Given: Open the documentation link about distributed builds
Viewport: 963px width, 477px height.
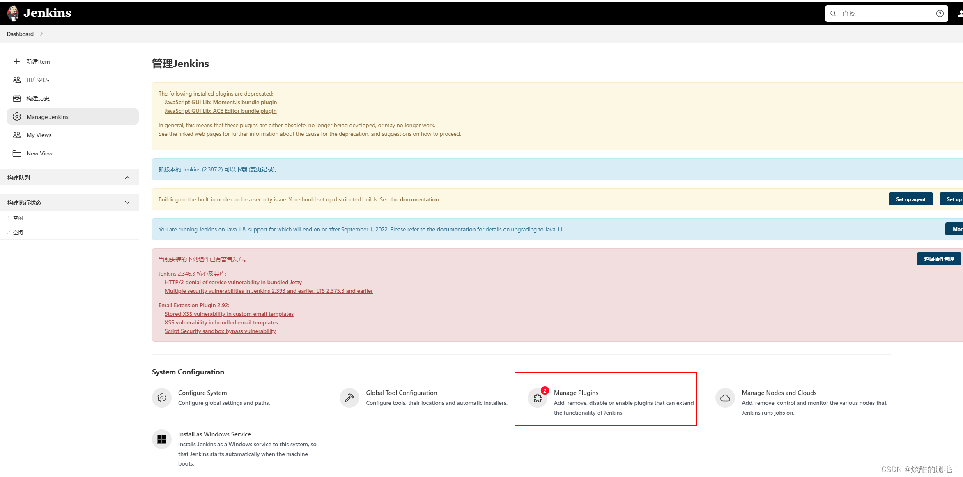Looking at the screenshot, I should coord(414,199).
